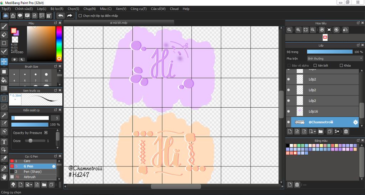Screen dimensions: 365x195
Task: Hide the @Chamnetroiii layer
Action: pyautogui.click(x=289, y=122)
